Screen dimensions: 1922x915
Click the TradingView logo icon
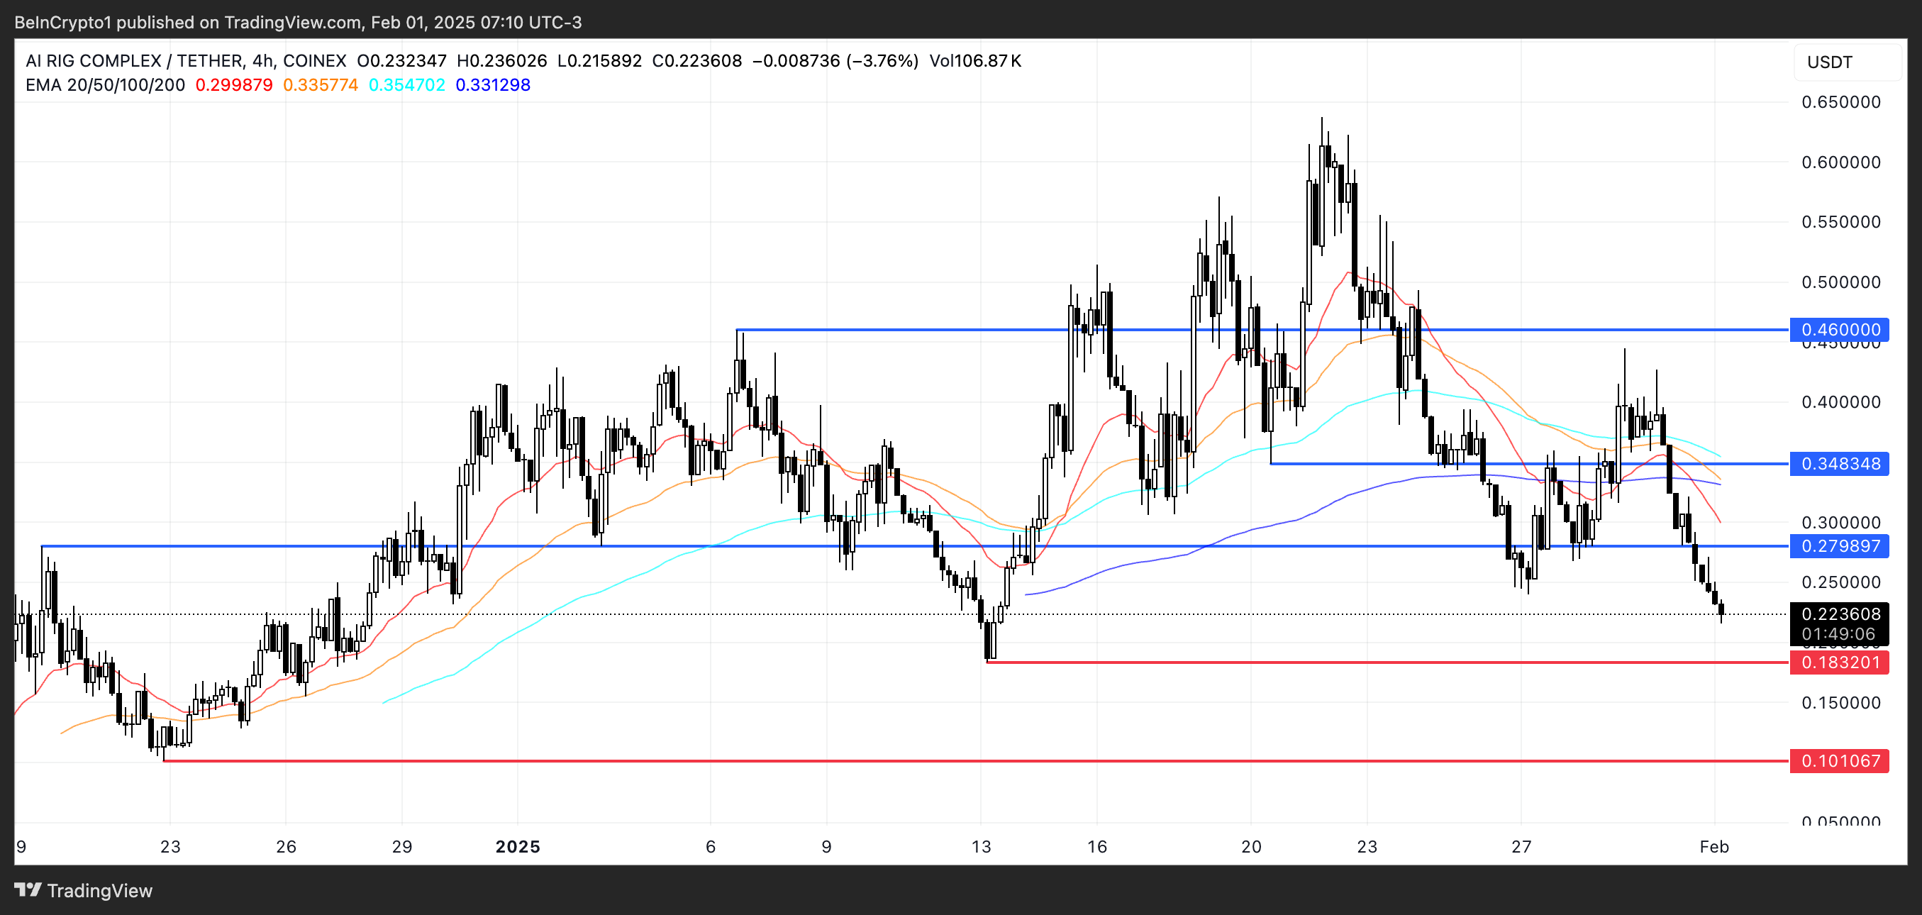click(28, 889)
